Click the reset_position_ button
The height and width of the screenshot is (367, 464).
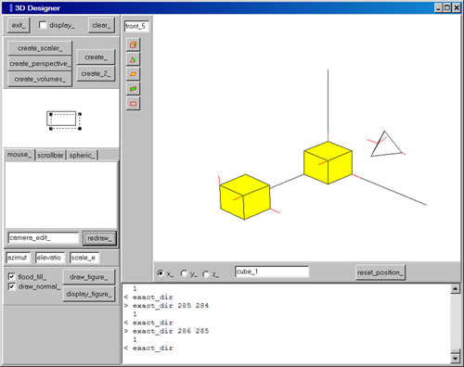[380, 272]
